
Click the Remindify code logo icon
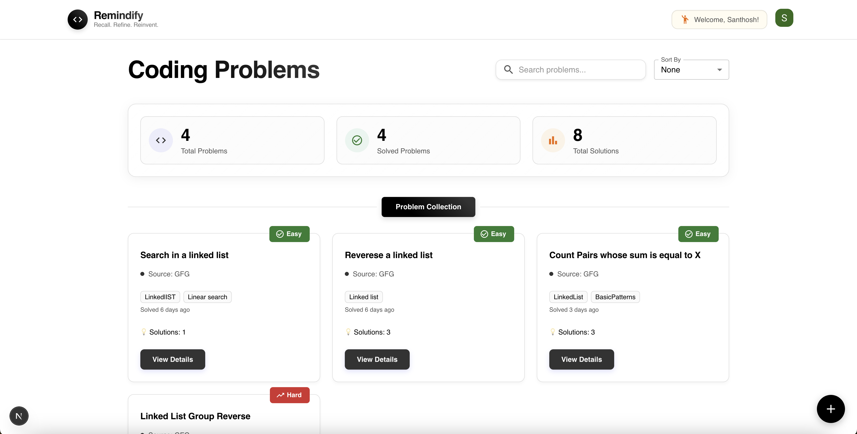77,20
